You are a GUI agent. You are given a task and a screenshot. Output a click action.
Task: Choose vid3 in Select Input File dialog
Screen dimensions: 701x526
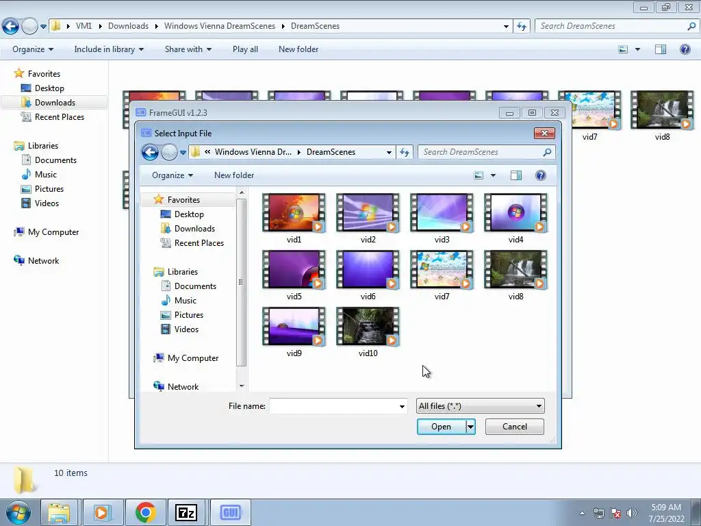442,214
